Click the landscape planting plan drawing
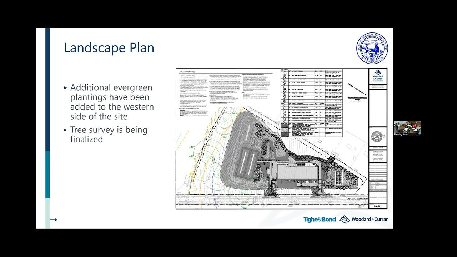Screen dimensions: 457x257 281,138
